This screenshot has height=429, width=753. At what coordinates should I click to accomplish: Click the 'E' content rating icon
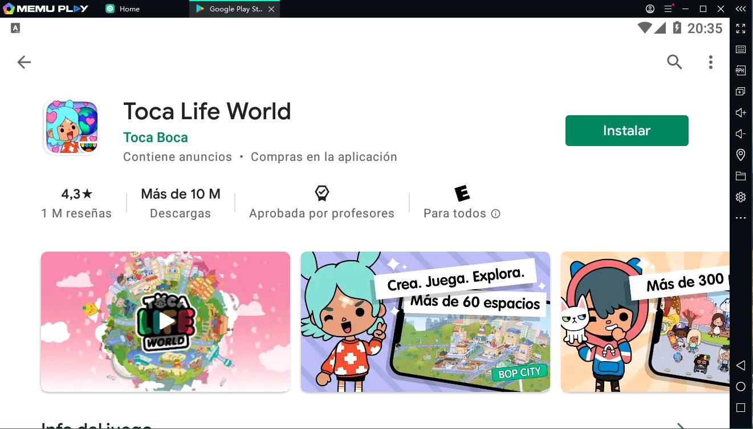462,193
